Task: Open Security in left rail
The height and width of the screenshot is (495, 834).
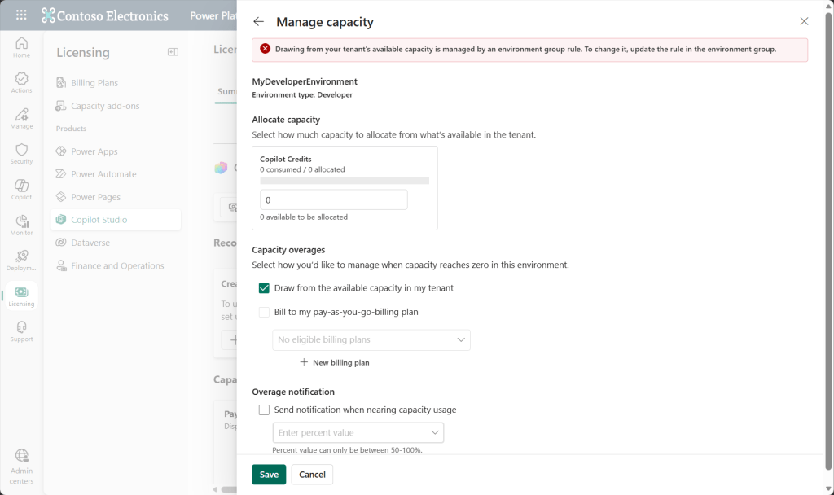Action: [x=21, y=154]
